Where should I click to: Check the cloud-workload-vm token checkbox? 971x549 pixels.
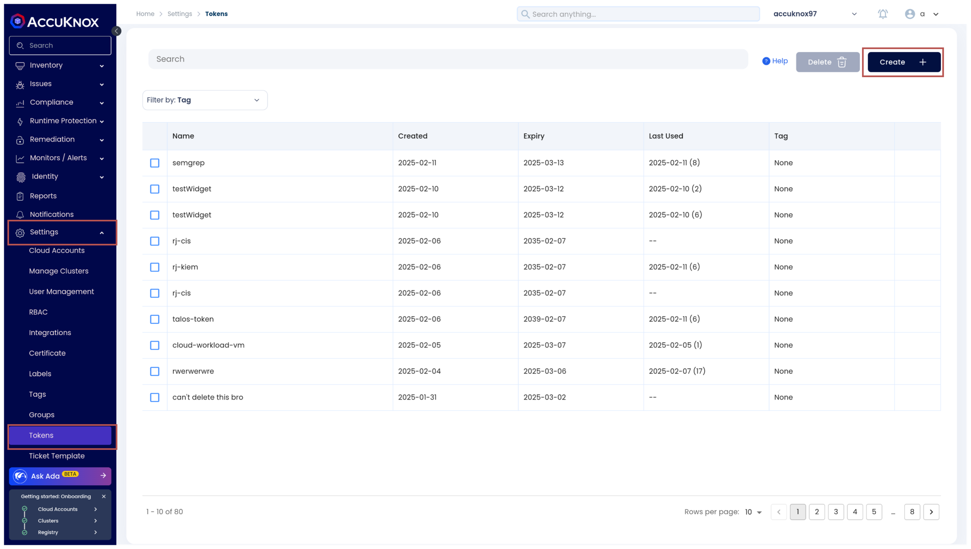(x=155, y=346)
